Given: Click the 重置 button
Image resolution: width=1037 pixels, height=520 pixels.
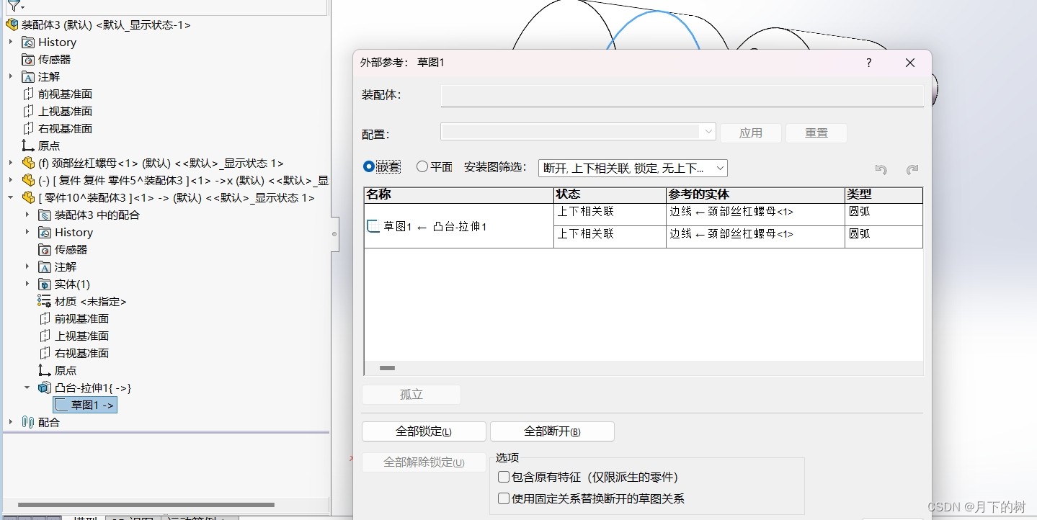Looking at the screenshot, I should point(816,133).
